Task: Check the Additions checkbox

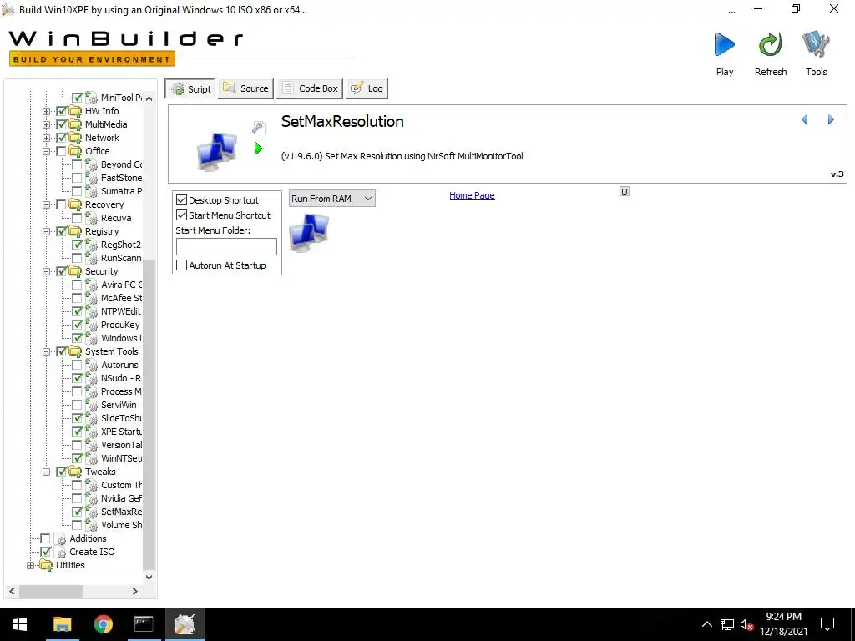Action: 46,538
